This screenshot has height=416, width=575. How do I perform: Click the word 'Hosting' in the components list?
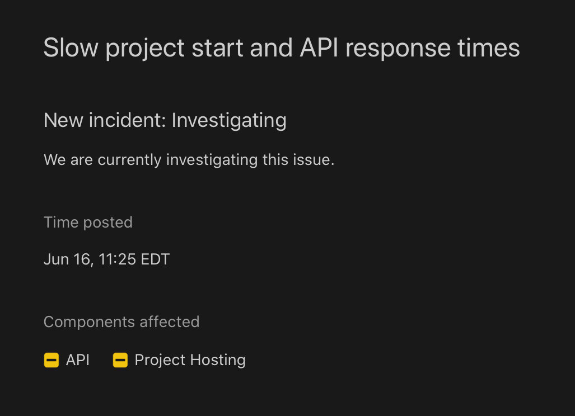[218, 361]
